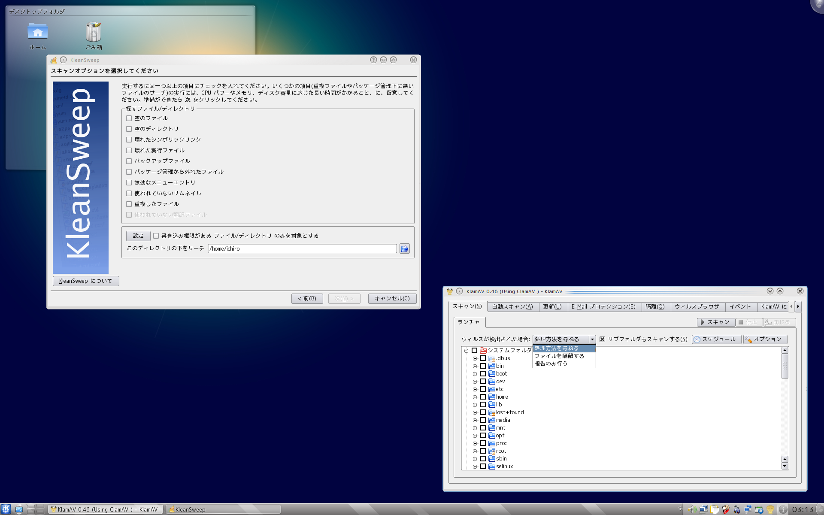824x515 pixels.
Task: Expand the etc folder node
Action: (475, 389)
